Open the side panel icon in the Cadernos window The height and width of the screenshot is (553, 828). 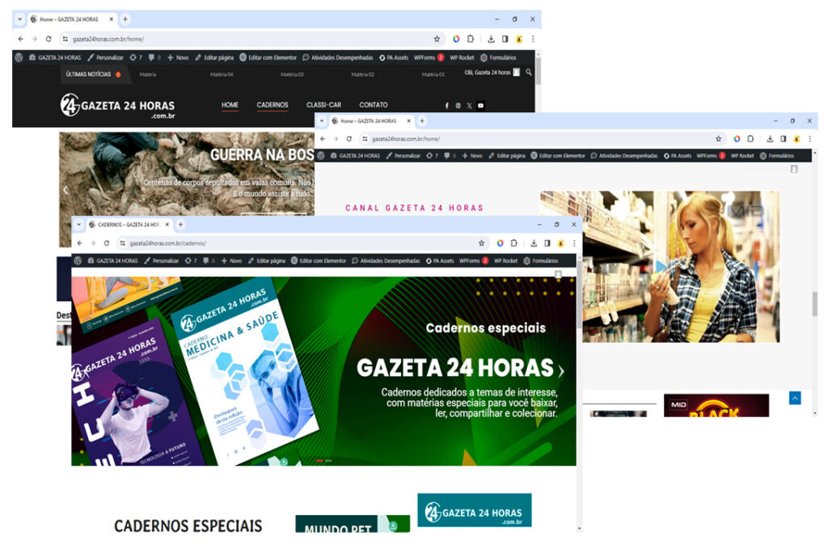point(547,243)
